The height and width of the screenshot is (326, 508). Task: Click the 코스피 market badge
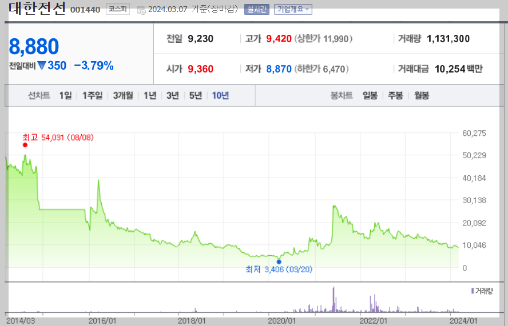[118, 9]
